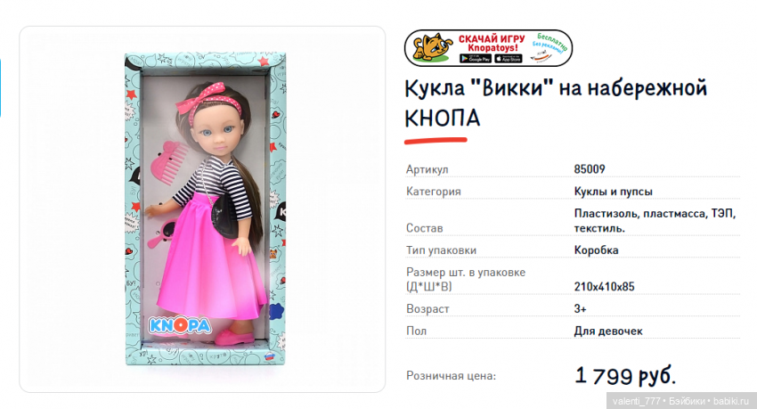Open the App Store download badge
The width and height of the screenshot is (757, 409).
click(509, 59)
